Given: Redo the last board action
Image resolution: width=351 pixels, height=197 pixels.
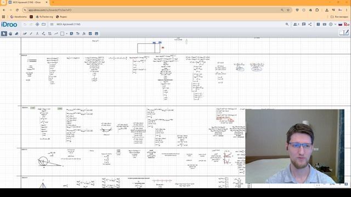Looking at the screenshot, I should pyautogui.click(x=31, y=24).
